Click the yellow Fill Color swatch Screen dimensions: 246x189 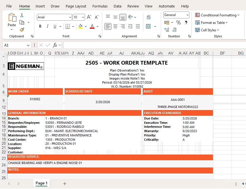[80, 26]
